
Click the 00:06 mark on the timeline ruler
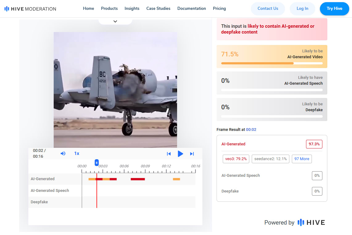pyautogui.click(x=124, y=166)
